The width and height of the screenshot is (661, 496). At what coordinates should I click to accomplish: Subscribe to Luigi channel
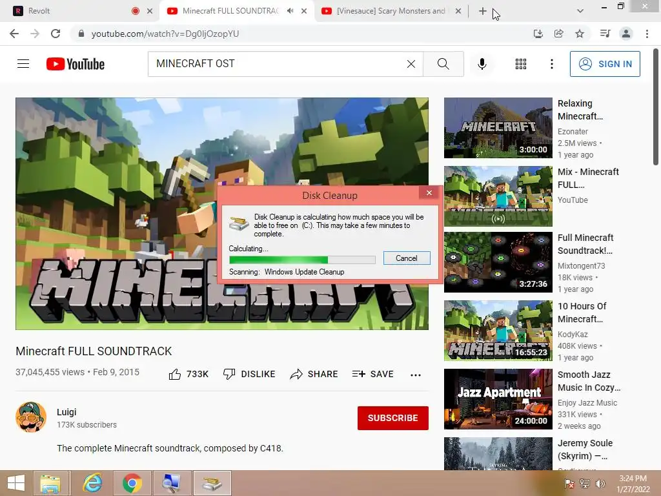coord(393,418)
